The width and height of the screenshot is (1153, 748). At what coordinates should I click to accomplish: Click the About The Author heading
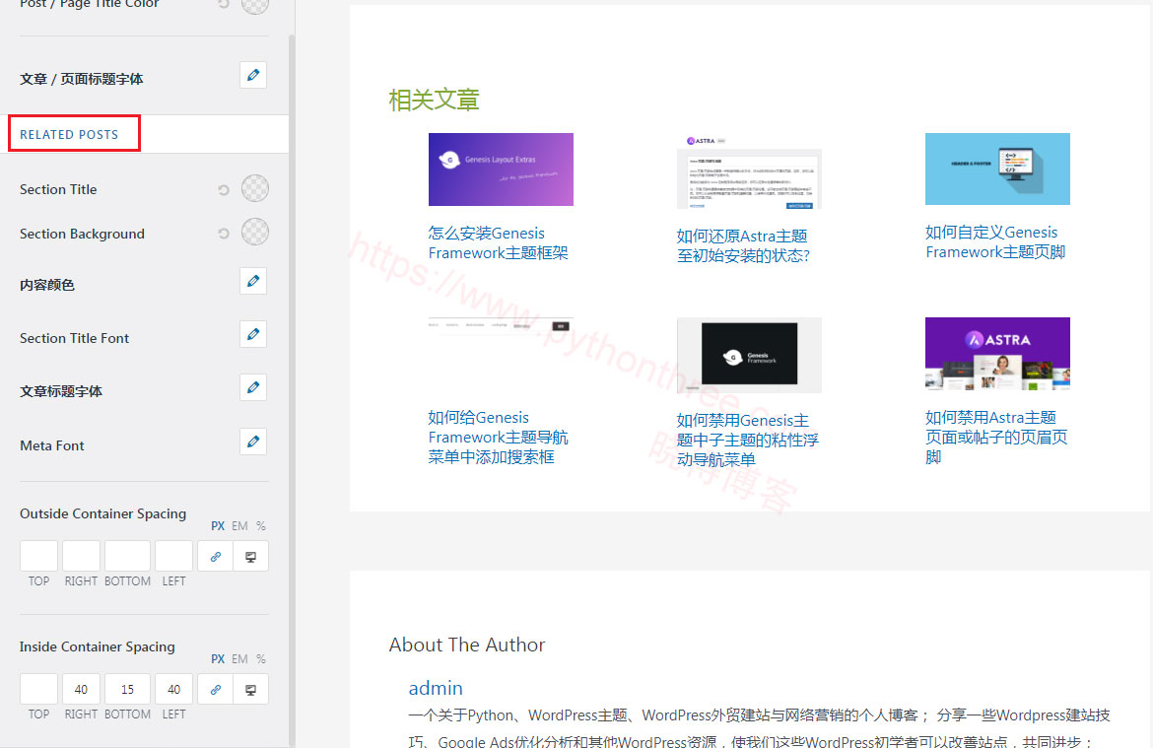tap(467, 645)
